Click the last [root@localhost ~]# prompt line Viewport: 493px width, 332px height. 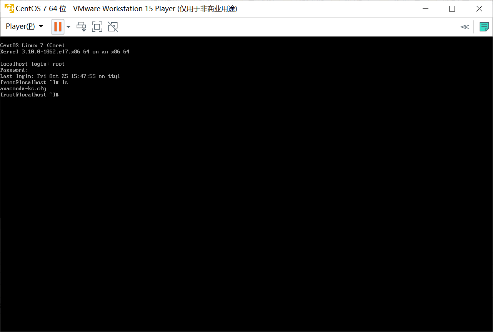tap(29, 95)
